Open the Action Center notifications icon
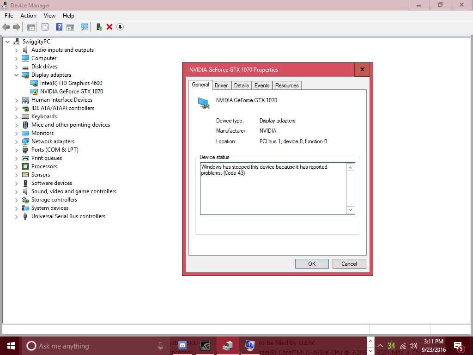 coord(459,346)
